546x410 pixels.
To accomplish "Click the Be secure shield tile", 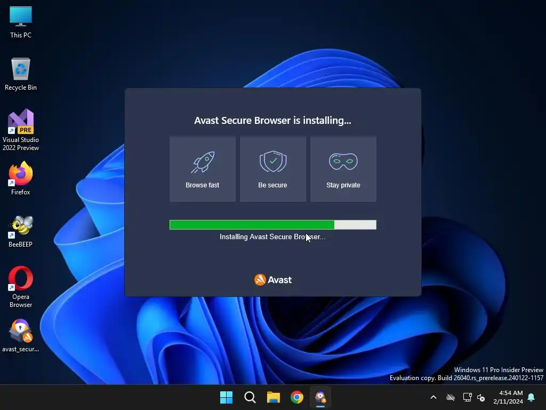I will (272, 169).
